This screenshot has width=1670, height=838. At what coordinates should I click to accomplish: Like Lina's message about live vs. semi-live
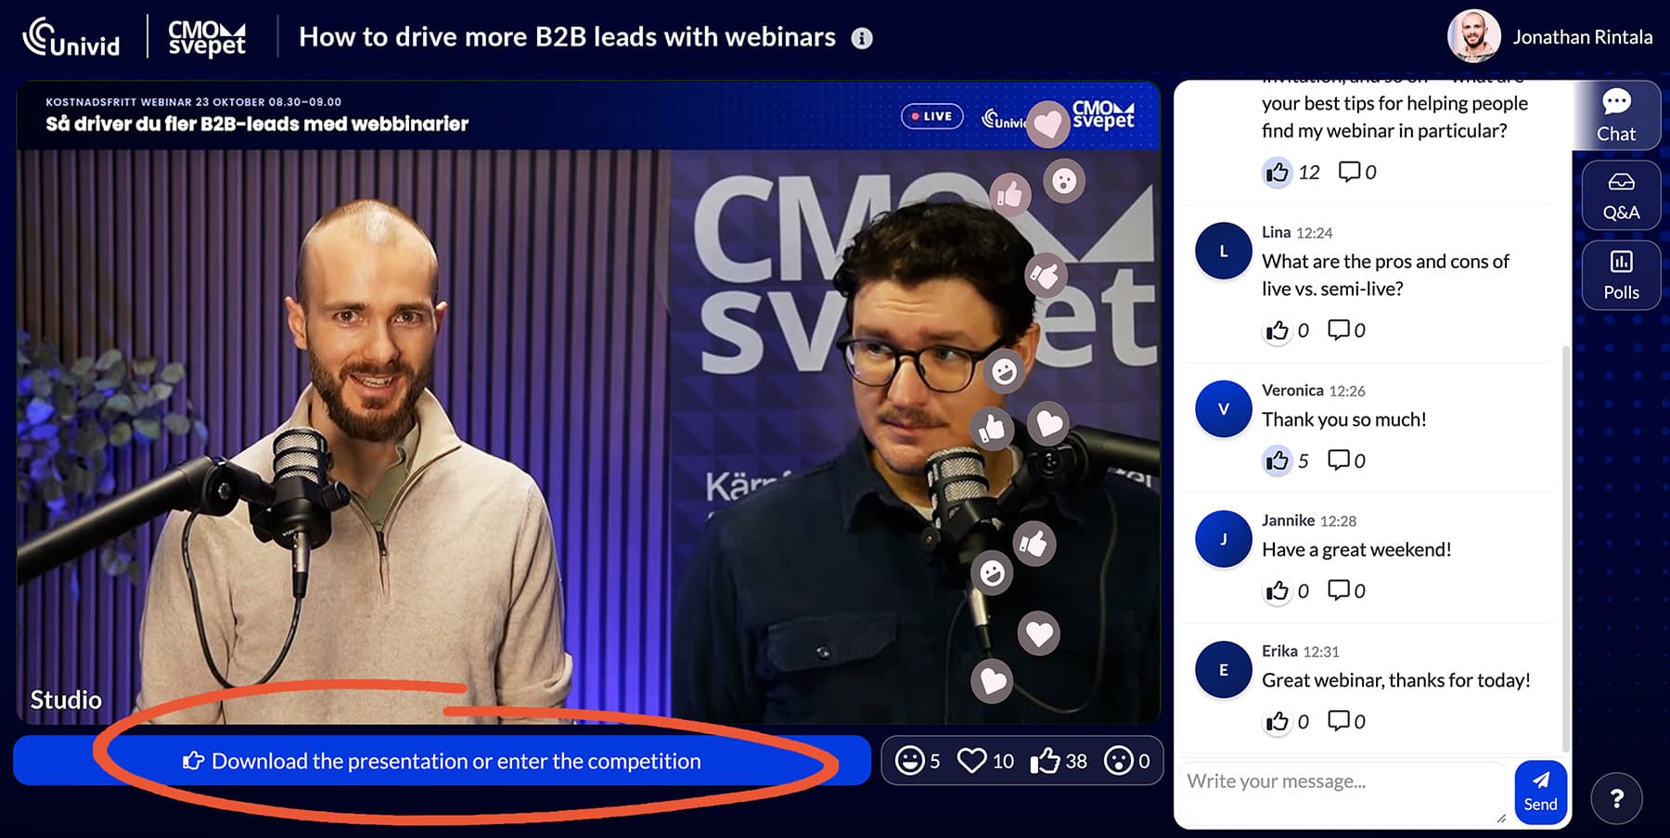point(1278,330)
